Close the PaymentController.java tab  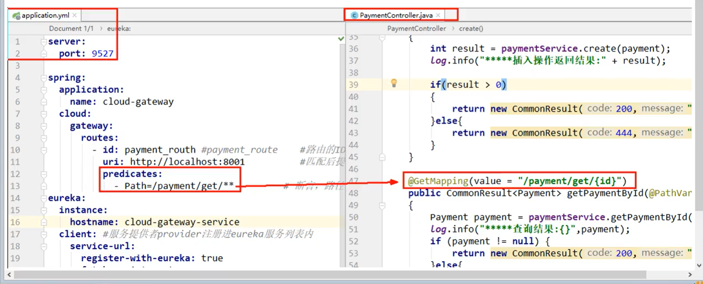pyautogui.click(x=438, y=15)
